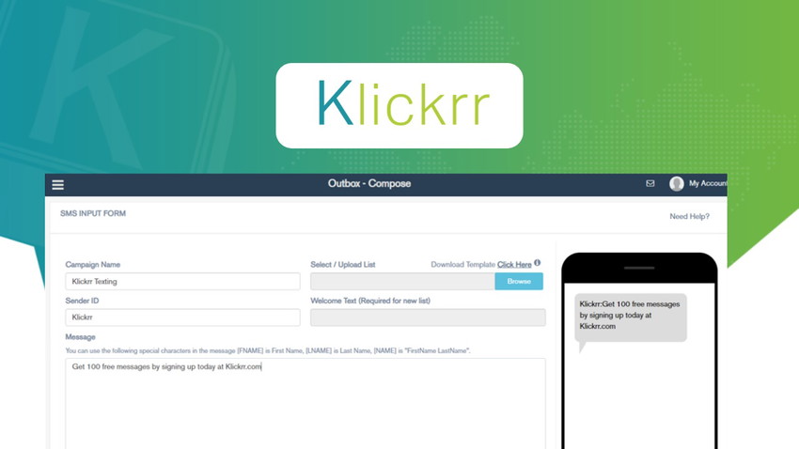The height and width of the screenshot is (449, 799).
Task: Open the My Account menu
Action: [x=708, y=183]
